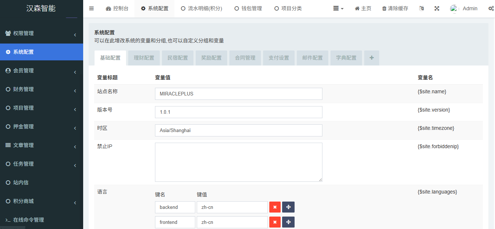Viewport: 495px width, 229px height.
Task: Delete the backend language row with red X
Action: coord(275,207)
